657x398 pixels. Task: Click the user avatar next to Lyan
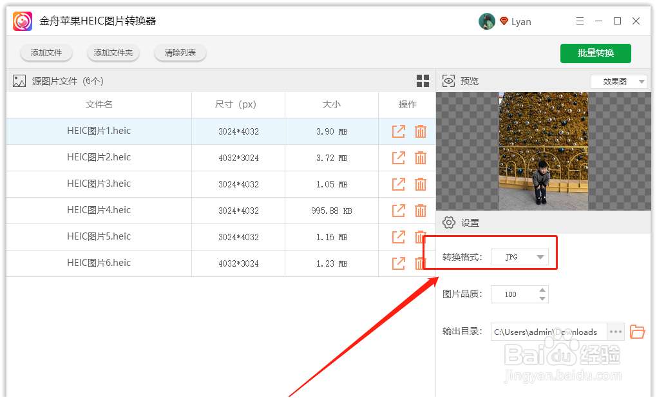pos(487,21)
